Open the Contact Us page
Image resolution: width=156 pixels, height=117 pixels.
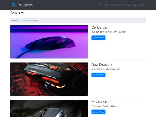pos(139,5)
